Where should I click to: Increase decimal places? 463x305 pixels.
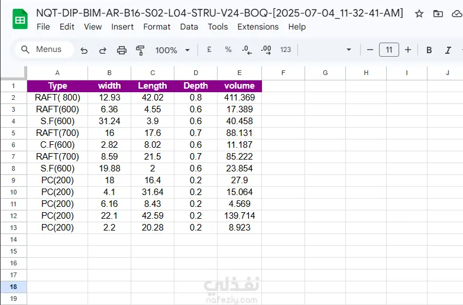point(266,50)
